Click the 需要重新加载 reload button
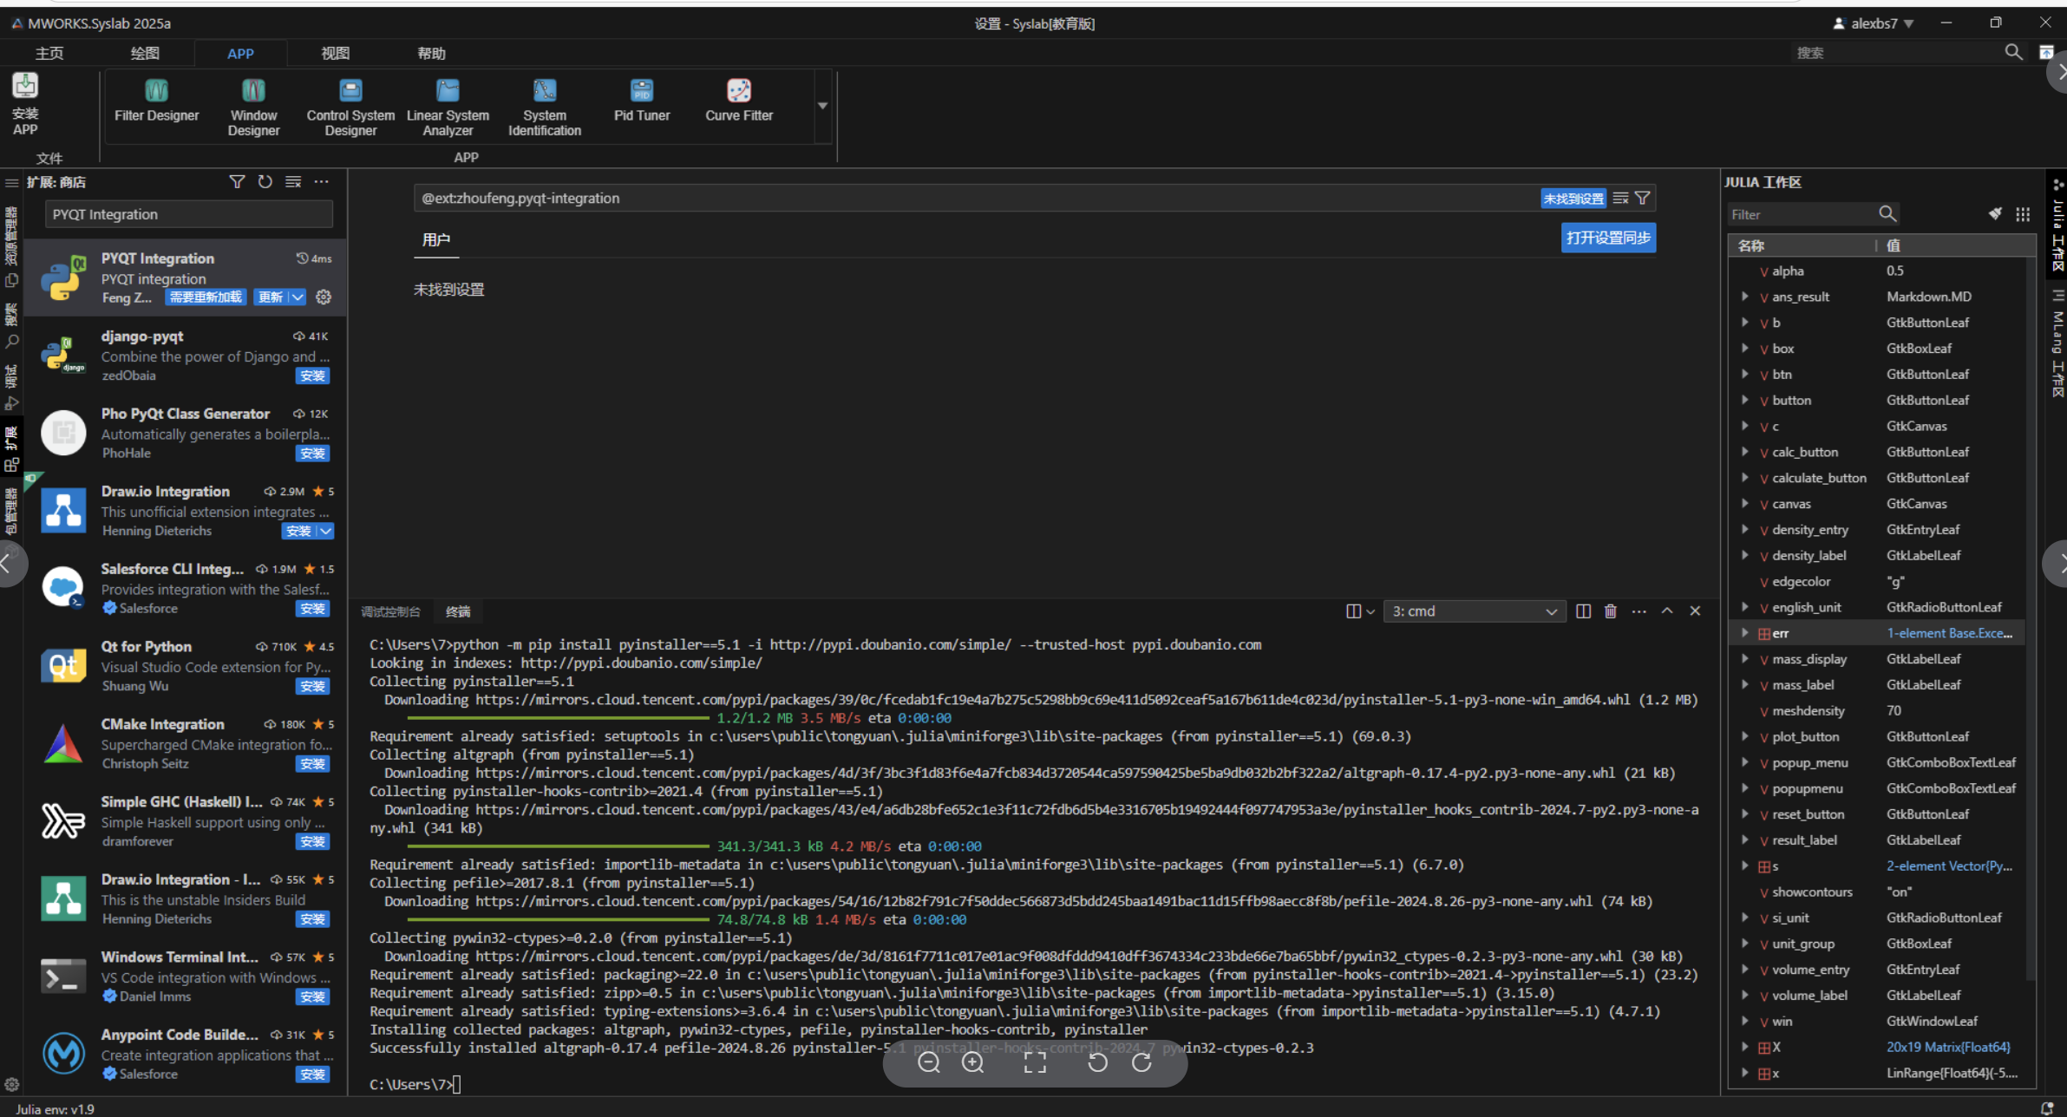The width and height of the screenshot is (2067, 1117). coord(206,297)
